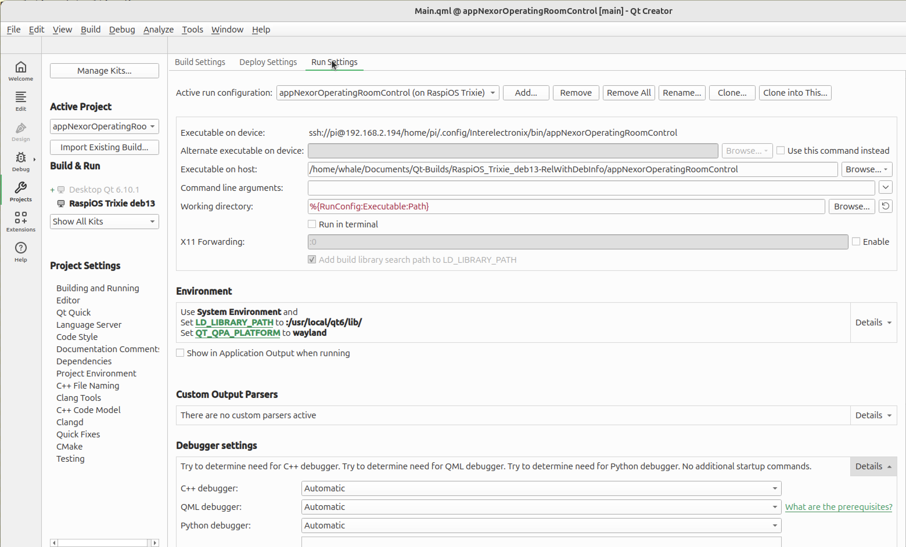The image size is (906, 547).
Task: Switch to Build Settings tab
Action: click(200, 62)
